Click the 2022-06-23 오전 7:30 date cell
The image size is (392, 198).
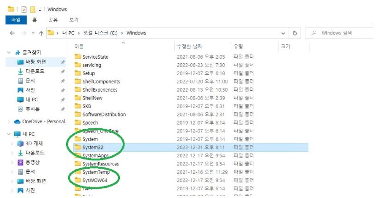click(201, 65)
